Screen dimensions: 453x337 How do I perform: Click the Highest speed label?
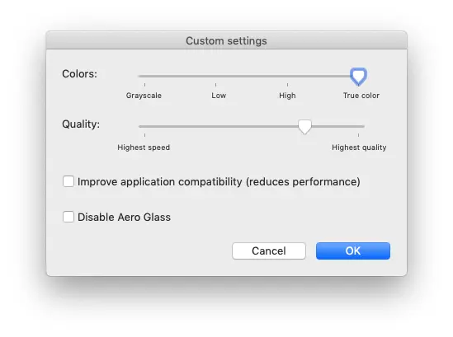144,147
